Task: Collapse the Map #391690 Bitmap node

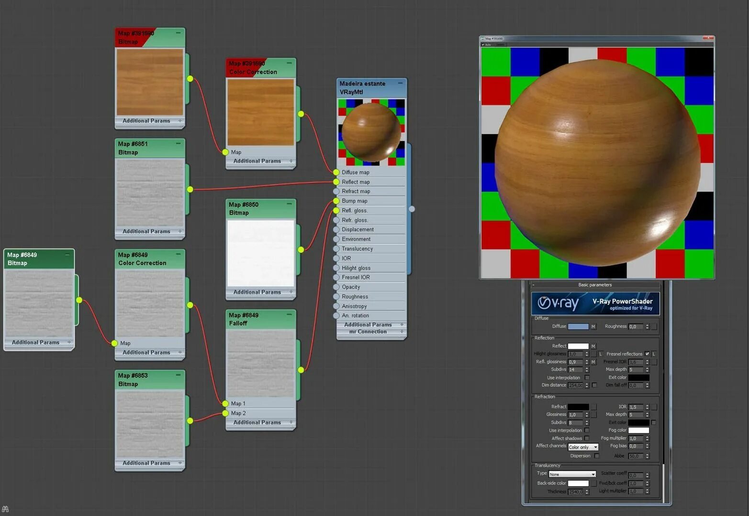Action: pos(178,33)
